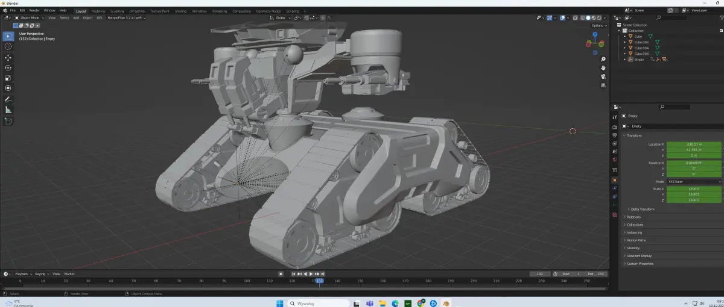Choose the Add Cube tool
724x307 pixels.
pyautogui.click(x=8, y=121)
